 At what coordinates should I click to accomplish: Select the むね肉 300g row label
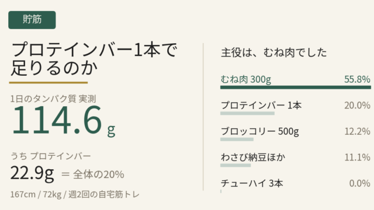pos(245,79)
